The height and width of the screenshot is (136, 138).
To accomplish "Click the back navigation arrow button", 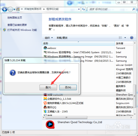I will coord(5,9).
